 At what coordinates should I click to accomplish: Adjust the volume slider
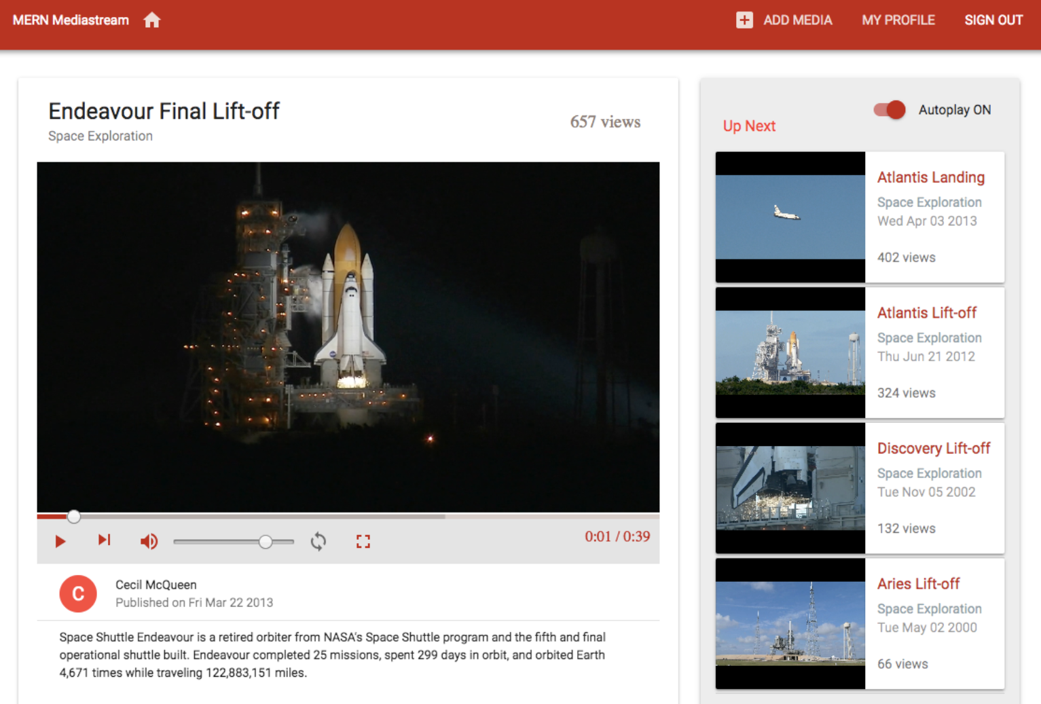click(x=265, y=541)
